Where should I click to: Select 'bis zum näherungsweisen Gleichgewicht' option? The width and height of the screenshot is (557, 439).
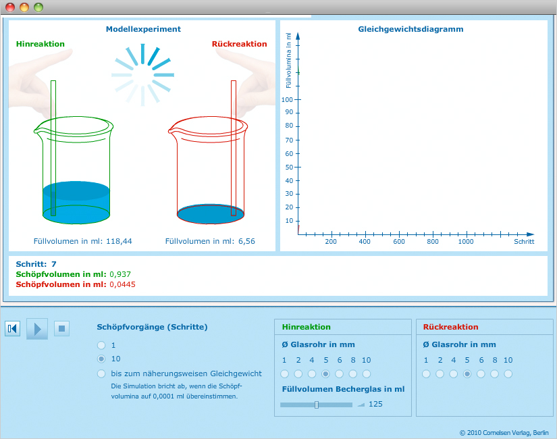pyautogui.click(x=102, y=373)
